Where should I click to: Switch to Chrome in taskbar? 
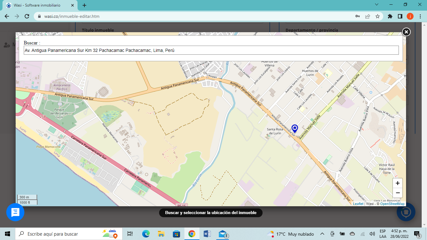click(x=192, y=234)
